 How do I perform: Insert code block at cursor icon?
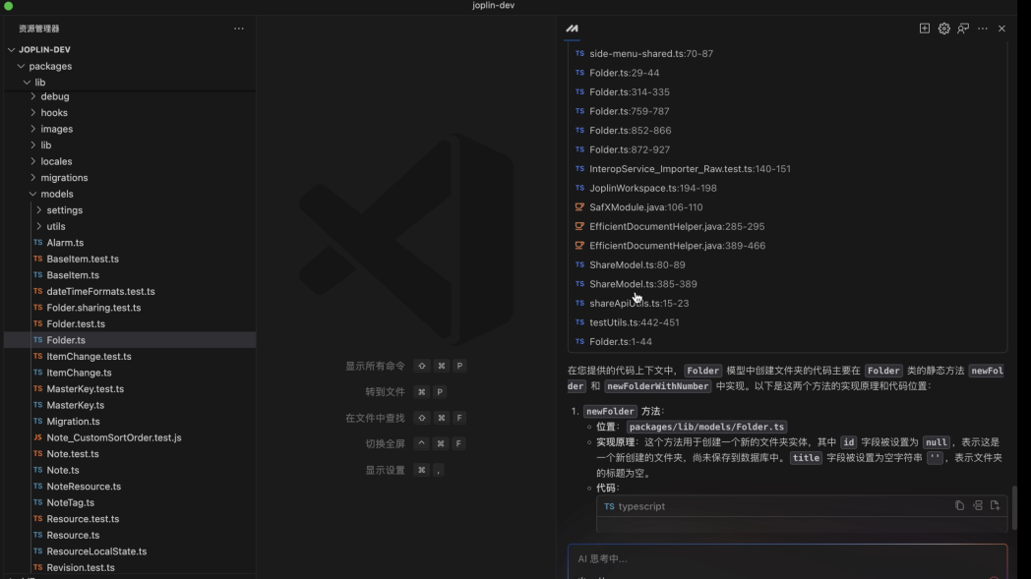point(977,505)
